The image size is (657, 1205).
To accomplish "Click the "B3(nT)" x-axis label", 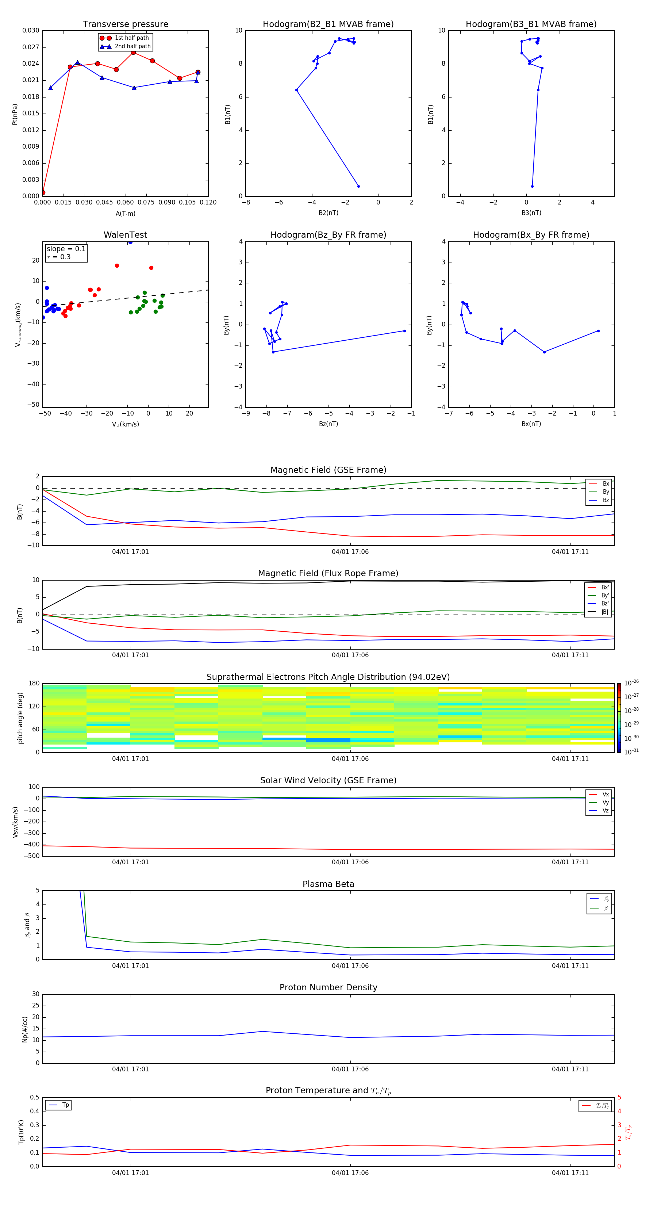I will coord(531,213).
